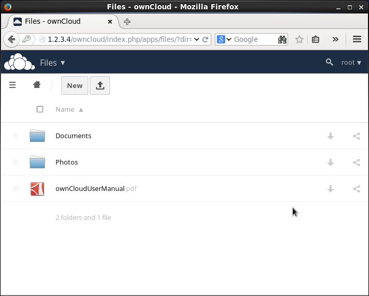Bookmark this page with the star
Image resolution: width=369 pixels, height=296 pixels.
coord(299,39)
